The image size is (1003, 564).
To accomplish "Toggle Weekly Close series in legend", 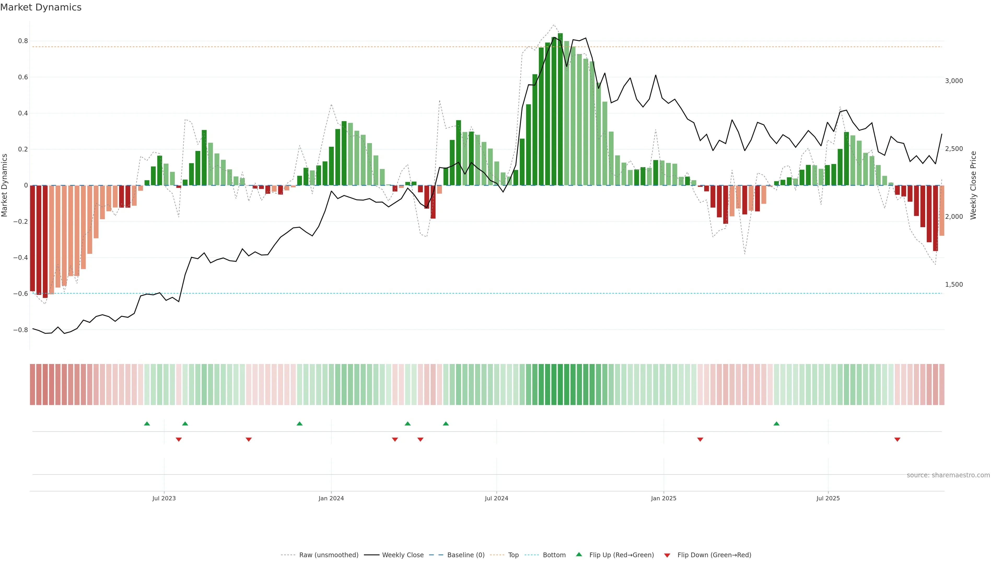I will tap(403, 555).
